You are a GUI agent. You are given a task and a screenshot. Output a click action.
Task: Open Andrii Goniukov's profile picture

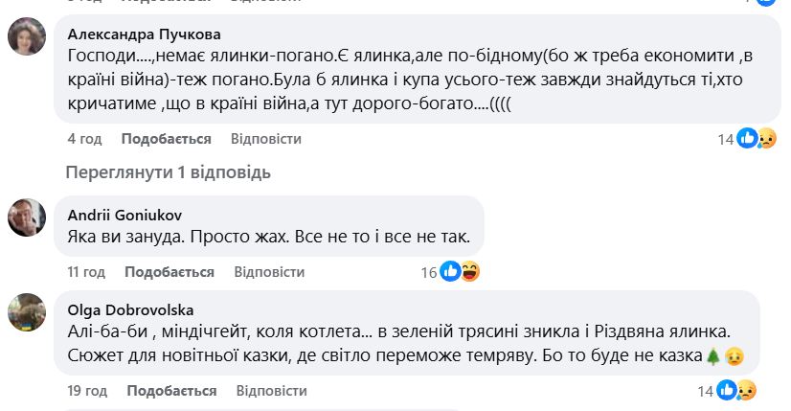point(26,217)
